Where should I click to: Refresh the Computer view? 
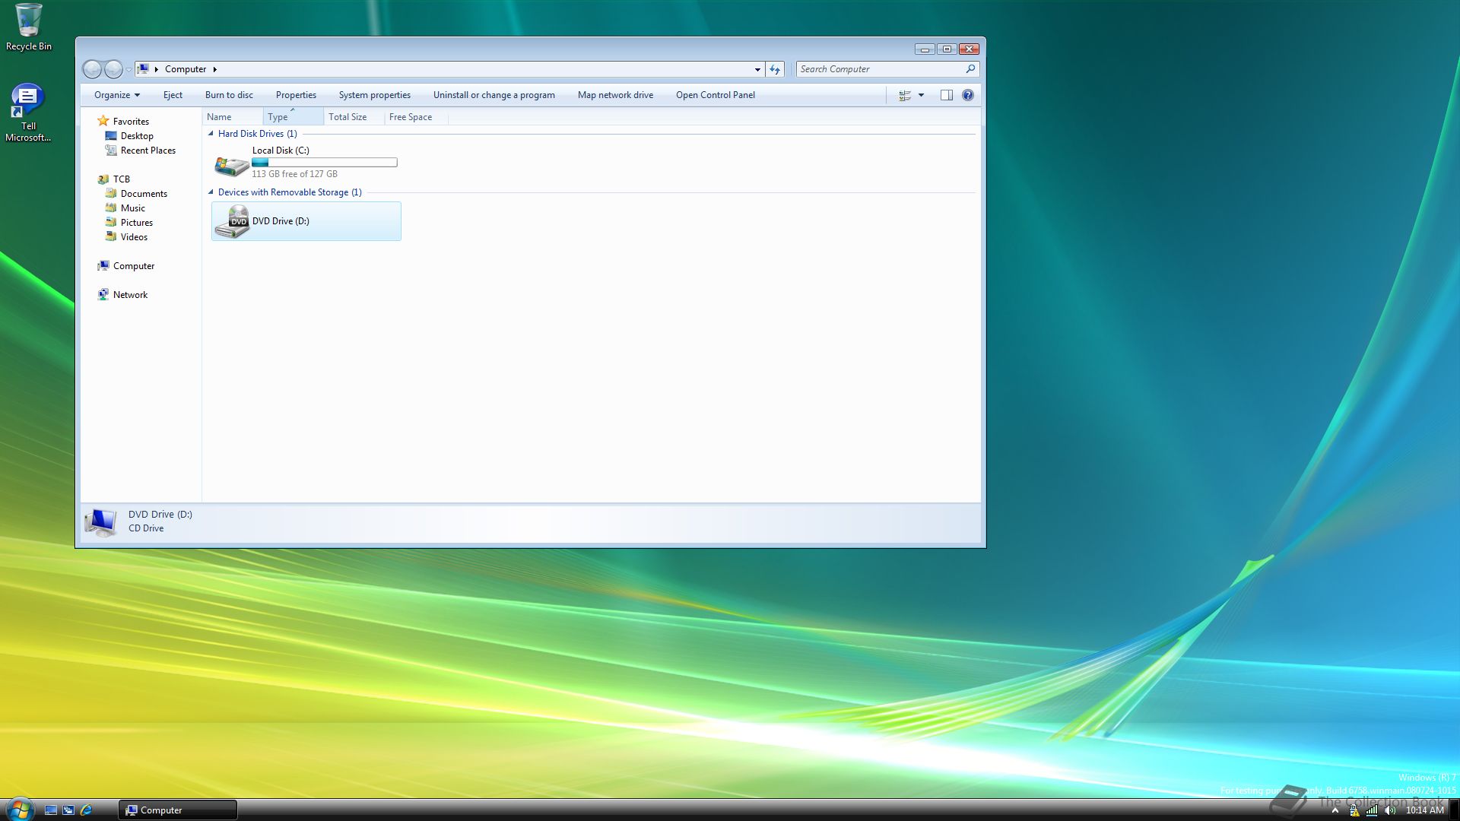point(775,69)
